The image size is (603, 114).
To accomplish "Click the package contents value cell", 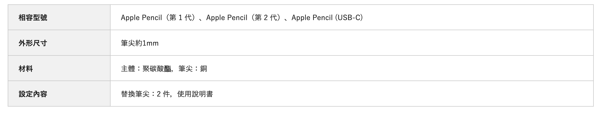I will [x=352, y=94].
